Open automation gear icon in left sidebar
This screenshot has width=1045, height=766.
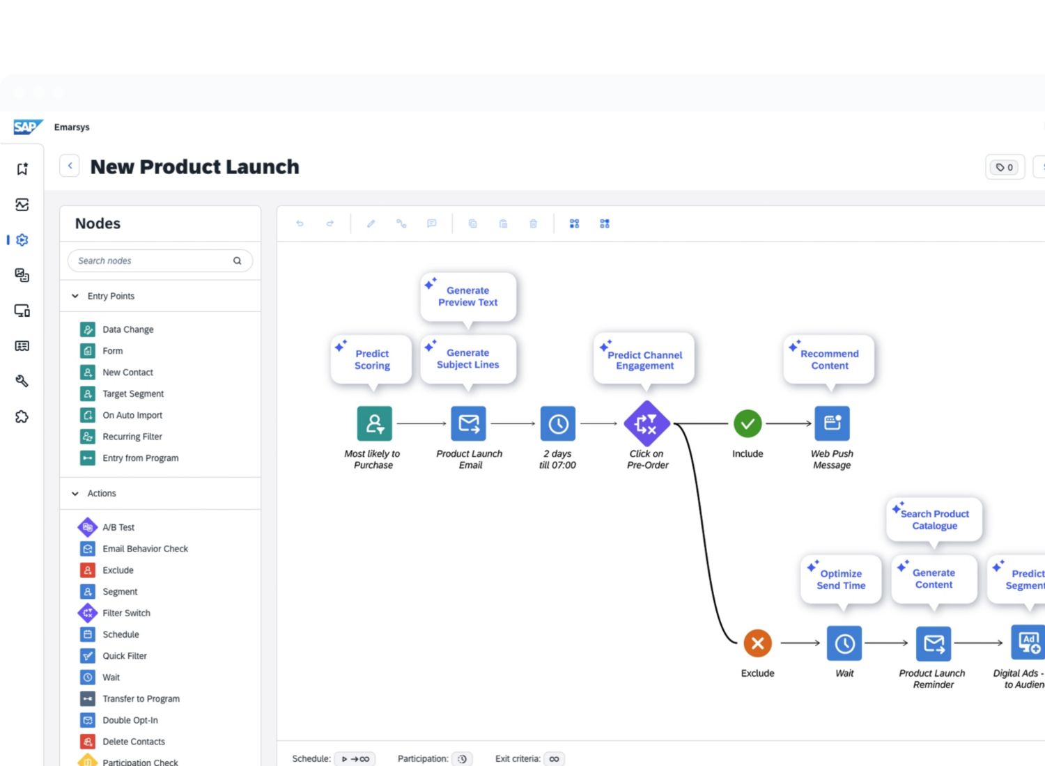[x=22, y=240]
